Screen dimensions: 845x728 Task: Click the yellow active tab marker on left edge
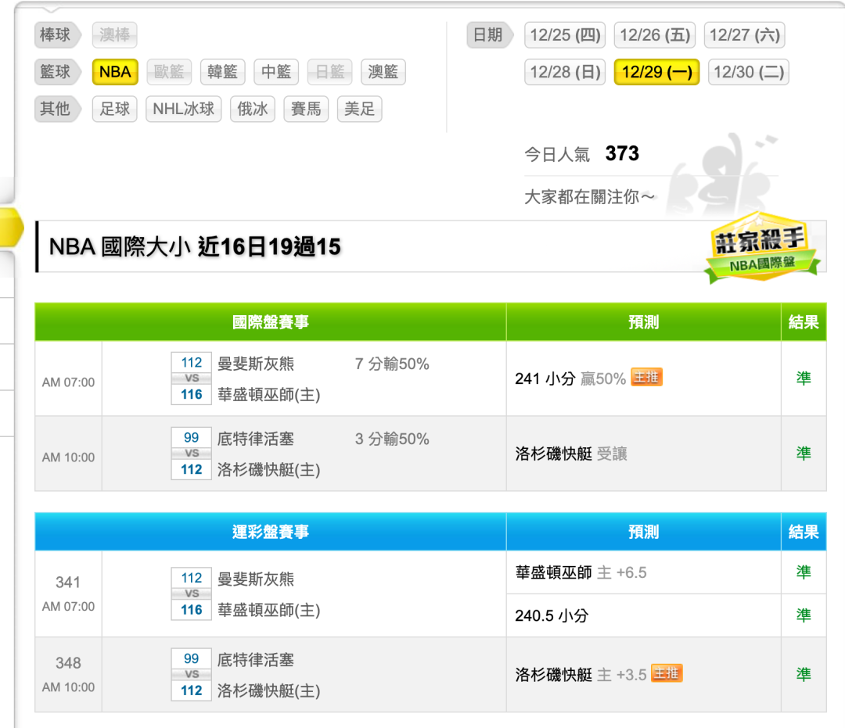coord(12,228)
